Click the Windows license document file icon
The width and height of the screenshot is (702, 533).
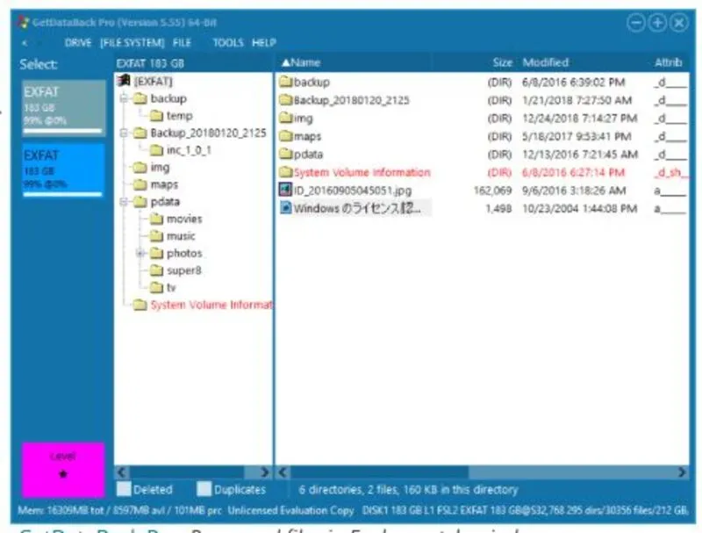(x=284, y=208)
